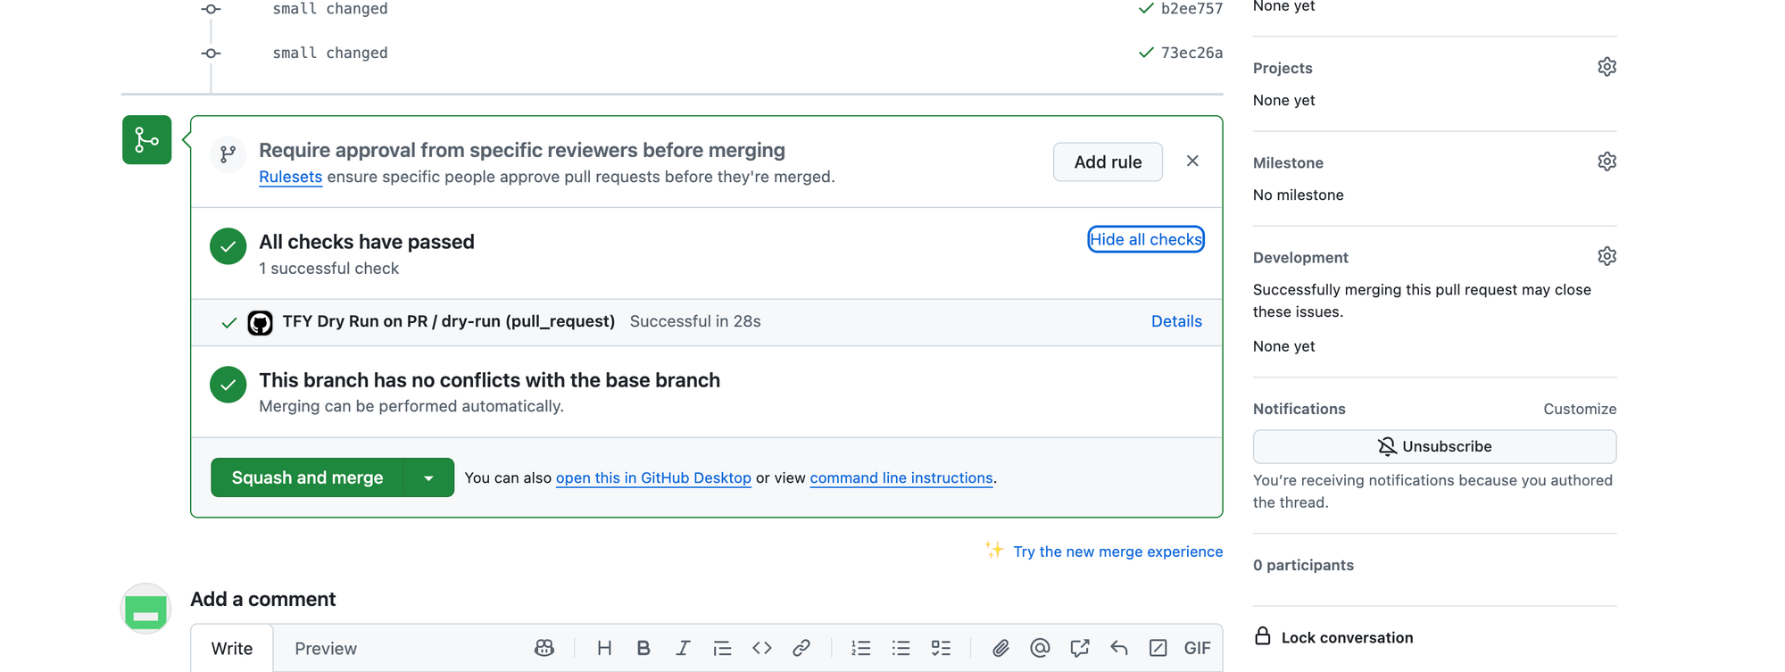Insert a task list checkbox item
The width and height of the screenshot is (1785, 672).
click(x=941, y=648)
